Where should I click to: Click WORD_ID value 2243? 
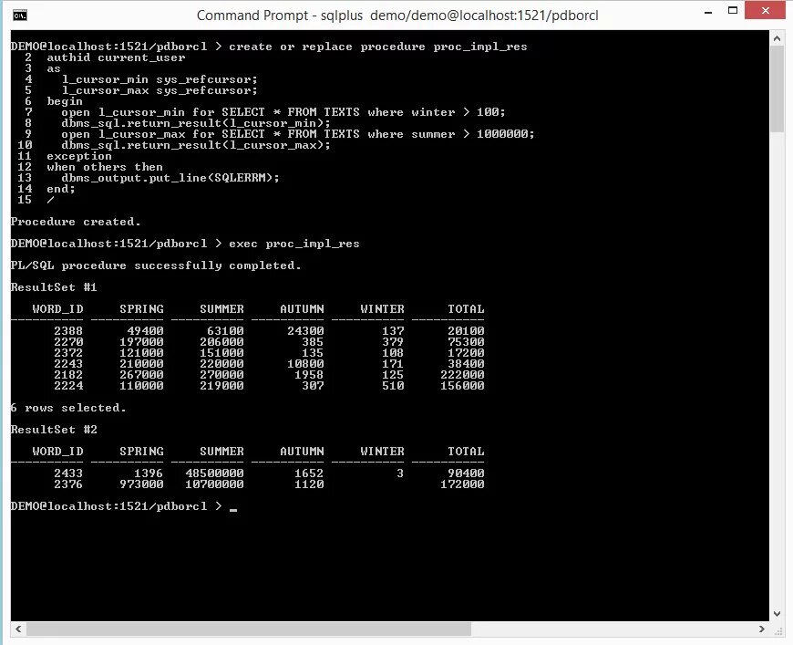68,363
